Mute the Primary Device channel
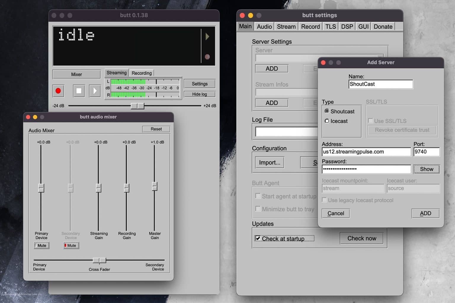 (41, 245)
